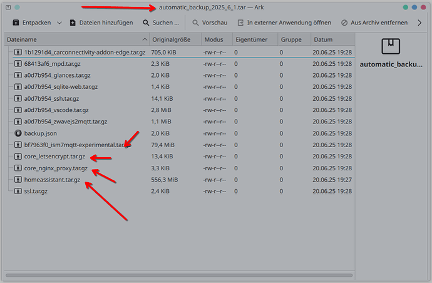
Task: Click the ssl.tar.gz archive icon
Action: (18, 191)
